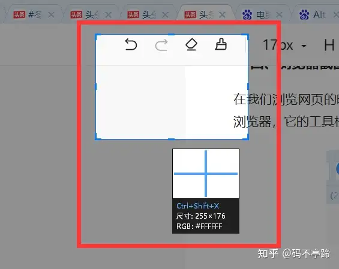339x269 pixels.
Task: Click the text line starting 在我们浏览网页的
Action: [x=286, y=99]
